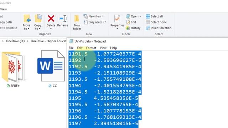
Task: Click the Copy to icon
Action: click(x=38, y=18)
